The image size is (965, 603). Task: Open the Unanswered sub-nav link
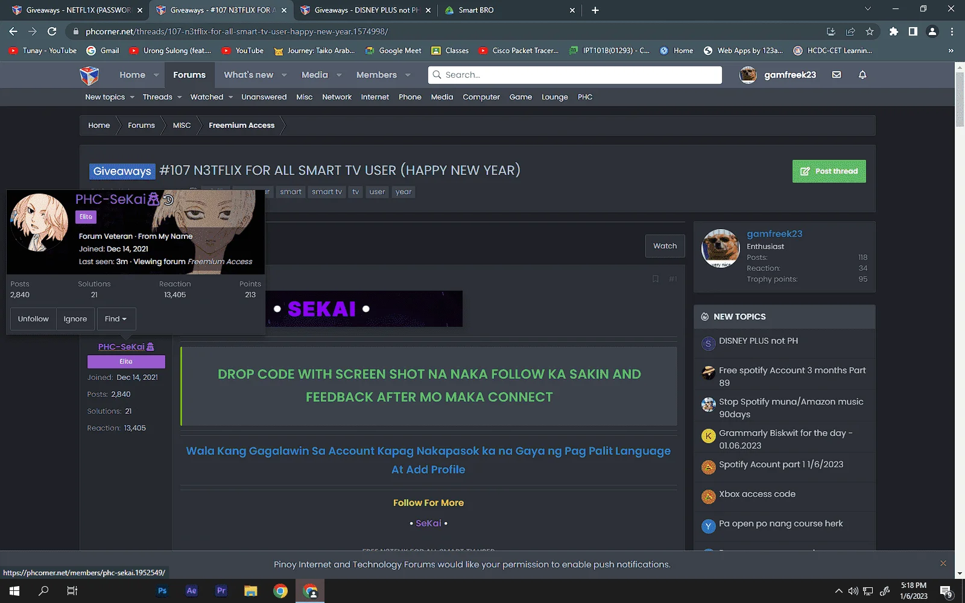(x=264, y=97)
